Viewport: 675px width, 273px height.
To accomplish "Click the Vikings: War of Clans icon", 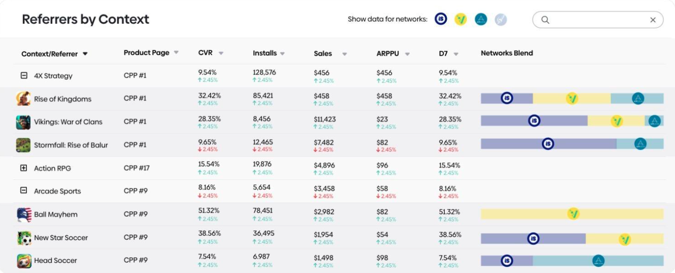I will 23,122.
